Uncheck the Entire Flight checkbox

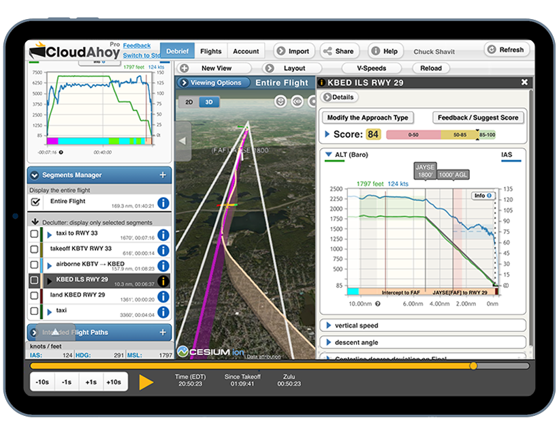[x=35, y=202]
